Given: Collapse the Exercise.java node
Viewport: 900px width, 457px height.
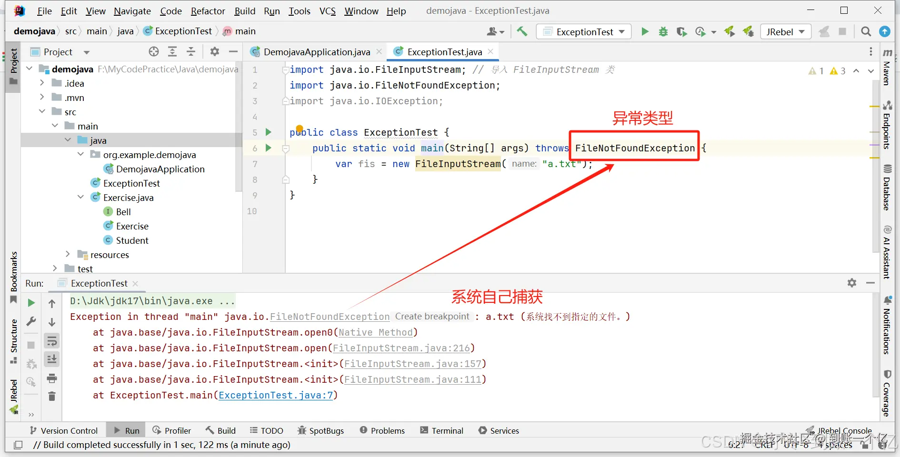Looking at the screenshot, I should (80, 197).
